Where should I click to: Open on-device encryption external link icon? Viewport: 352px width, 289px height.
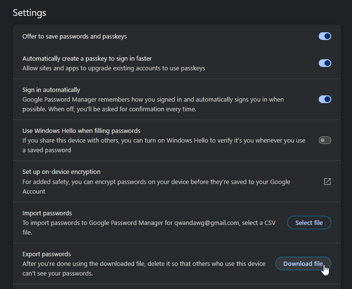(327, 182)
